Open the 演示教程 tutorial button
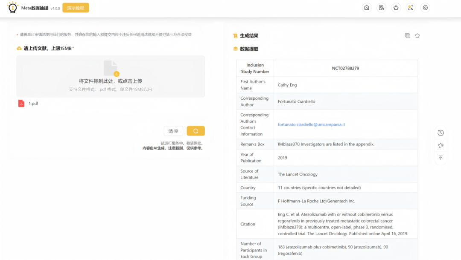Viewport: 461px width, 260px height. coord(76,8)
